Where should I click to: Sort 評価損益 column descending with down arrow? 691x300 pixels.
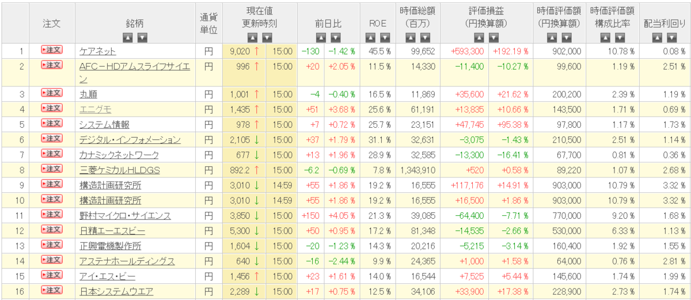[x=493, y=37]
